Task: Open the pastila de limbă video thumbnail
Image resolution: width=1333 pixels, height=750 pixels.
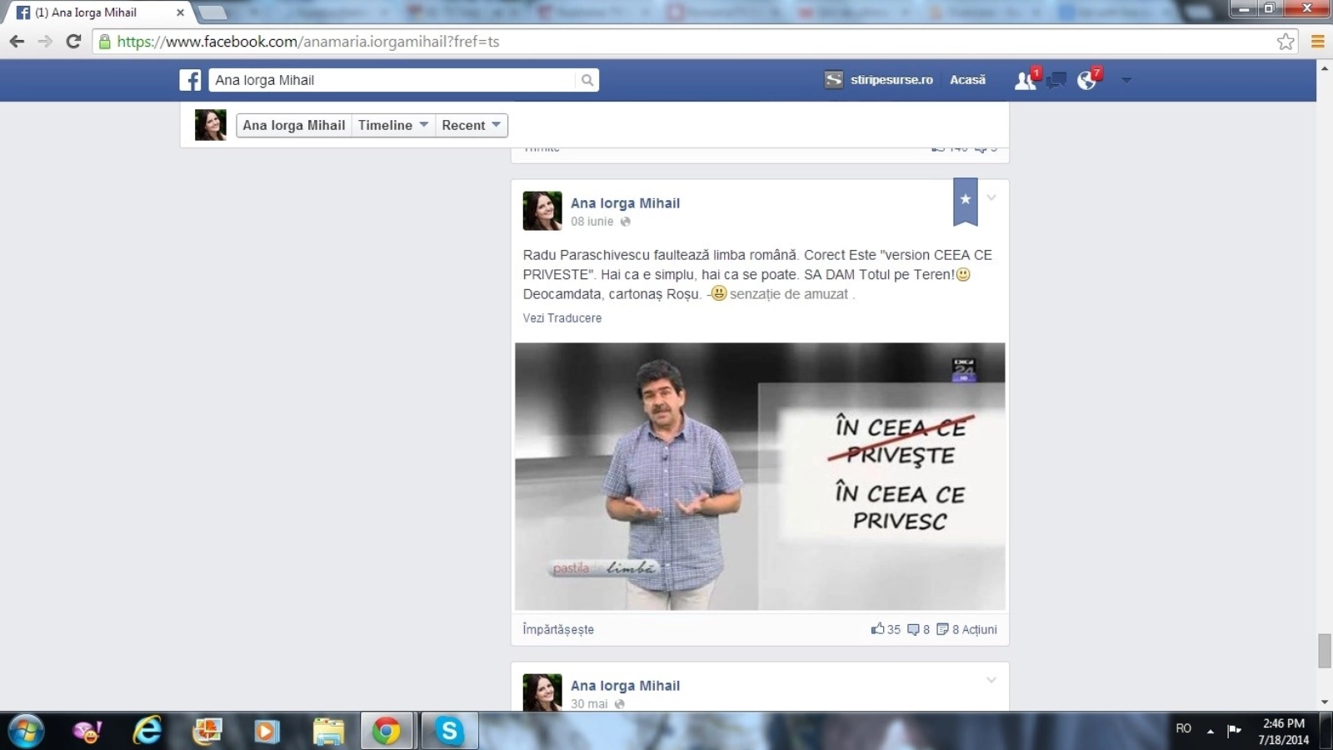Action: click(x=759, y=476)
